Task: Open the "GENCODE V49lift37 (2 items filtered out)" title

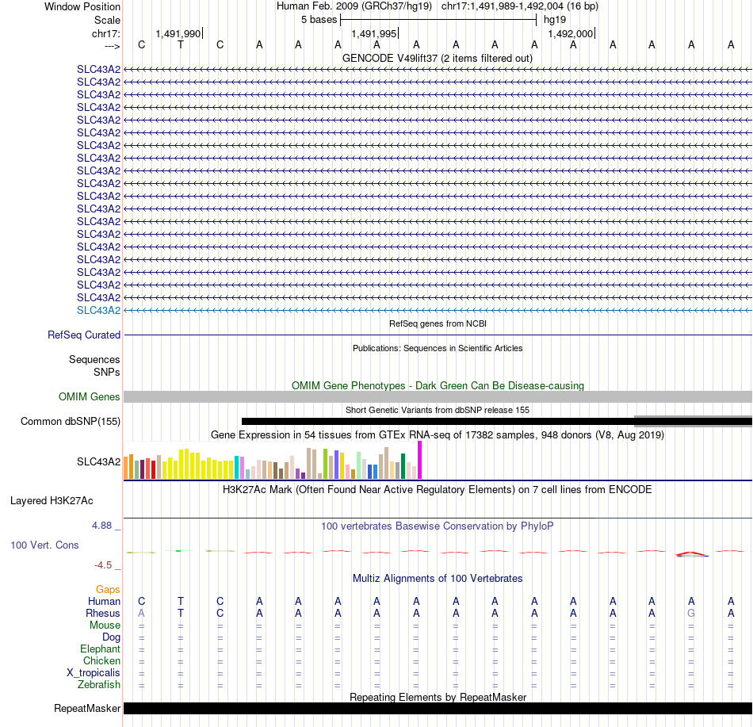Action: tap(437, 58)
